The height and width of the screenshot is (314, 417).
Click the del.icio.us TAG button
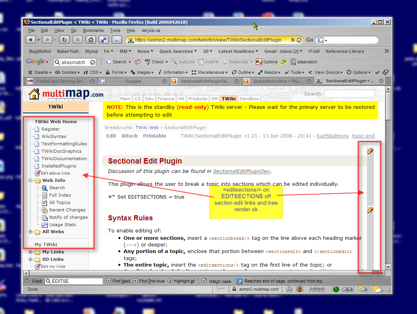[x=117, y=40]
